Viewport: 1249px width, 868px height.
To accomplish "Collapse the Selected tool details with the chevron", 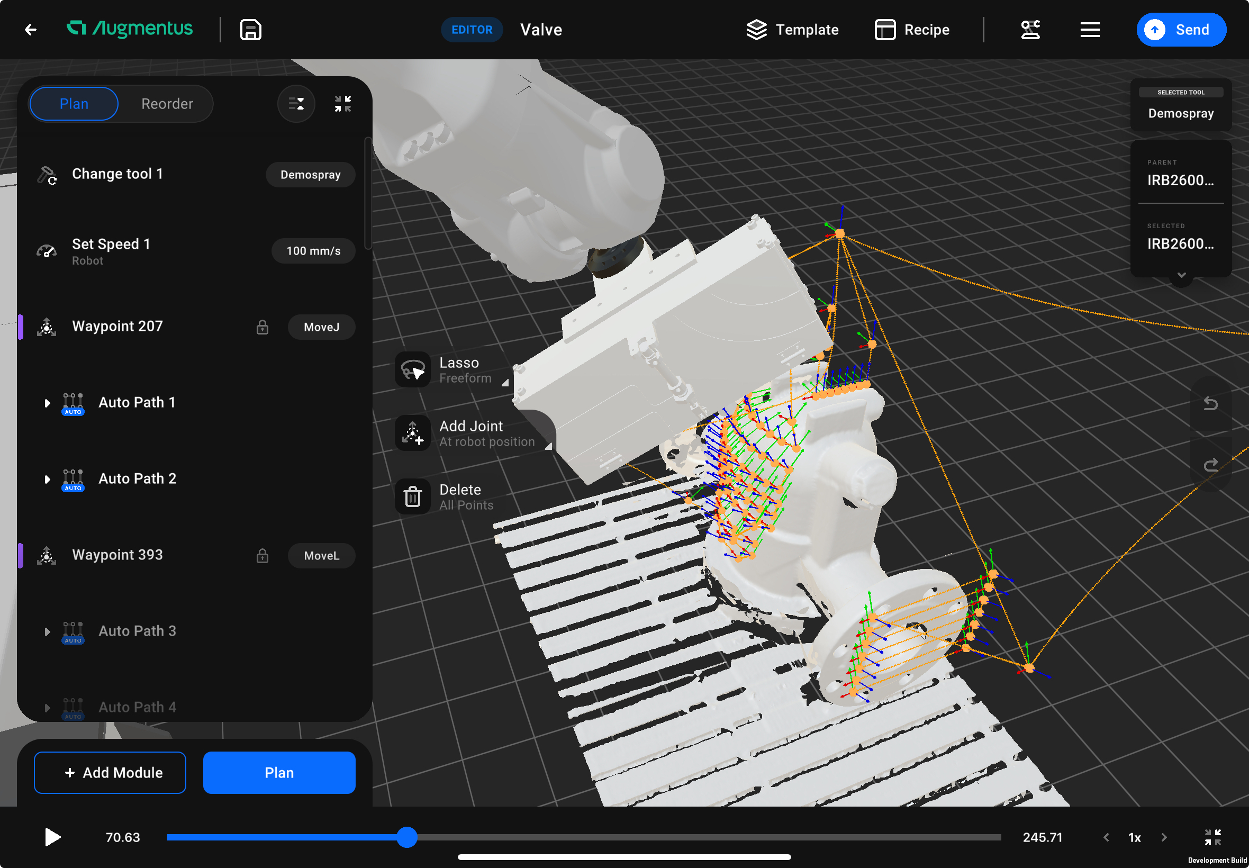I will (1180, 276).
